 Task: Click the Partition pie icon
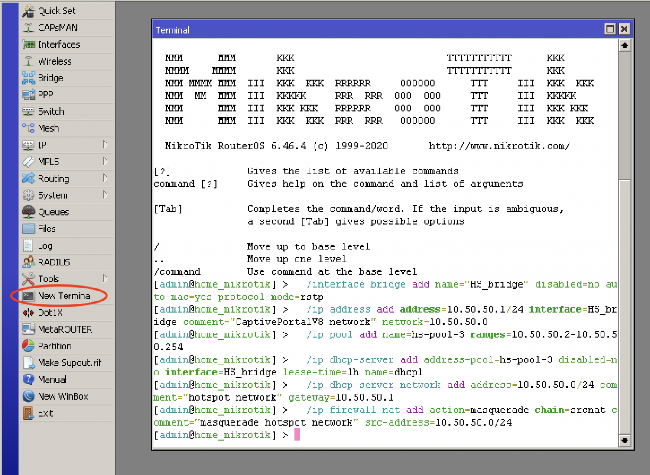coord(28,346)
